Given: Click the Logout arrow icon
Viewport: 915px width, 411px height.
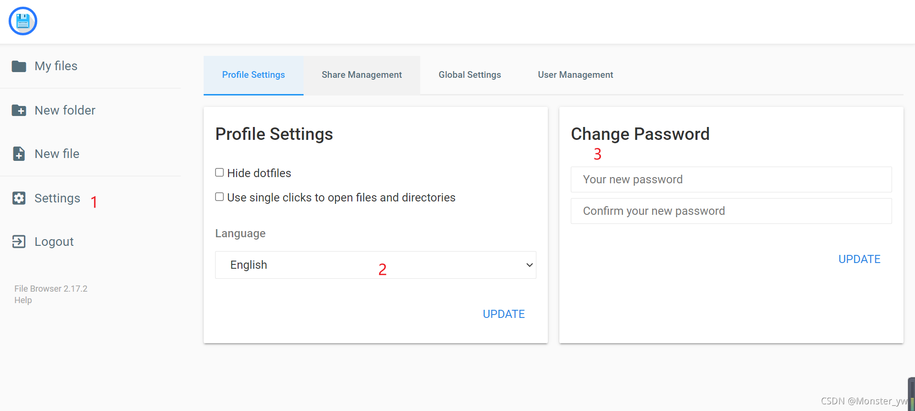Looking at the screenshot, I should coord(19,242).
